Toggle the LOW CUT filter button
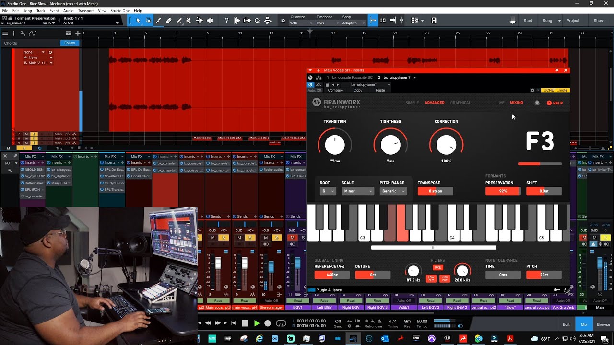Viewport: 614px width, 345px height. 431,278
